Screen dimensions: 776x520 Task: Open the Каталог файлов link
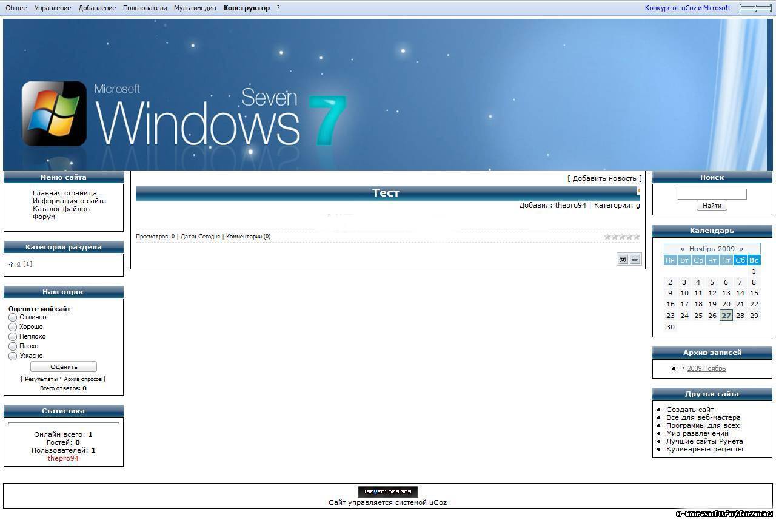[61, 209]
